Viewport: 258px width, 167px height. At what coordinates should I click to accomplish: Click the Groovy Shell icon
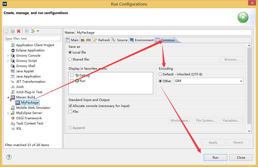[x=13, y=66]
